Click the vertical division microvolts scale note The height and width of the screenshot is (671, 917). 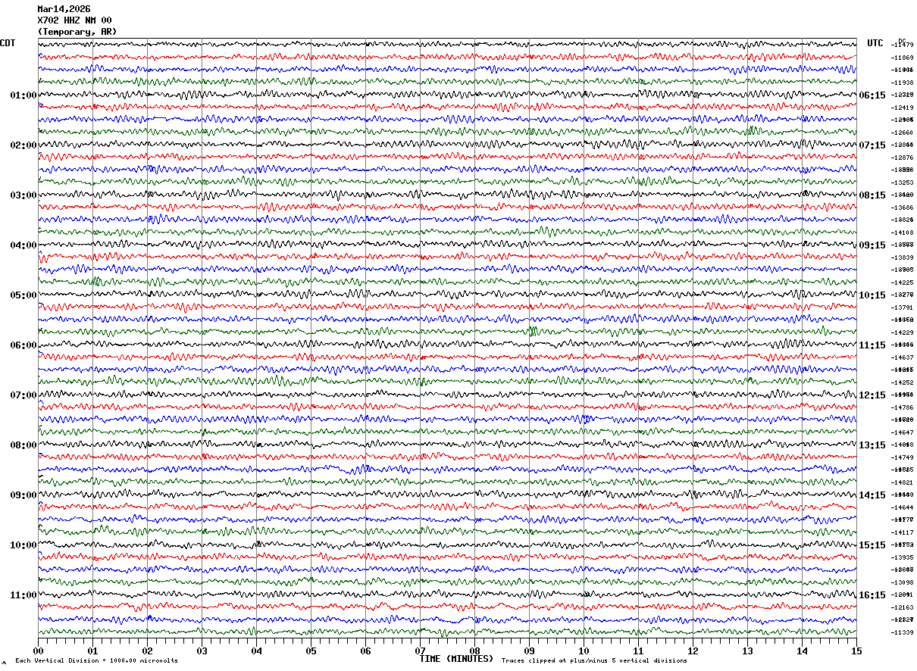tap(96, 660)
